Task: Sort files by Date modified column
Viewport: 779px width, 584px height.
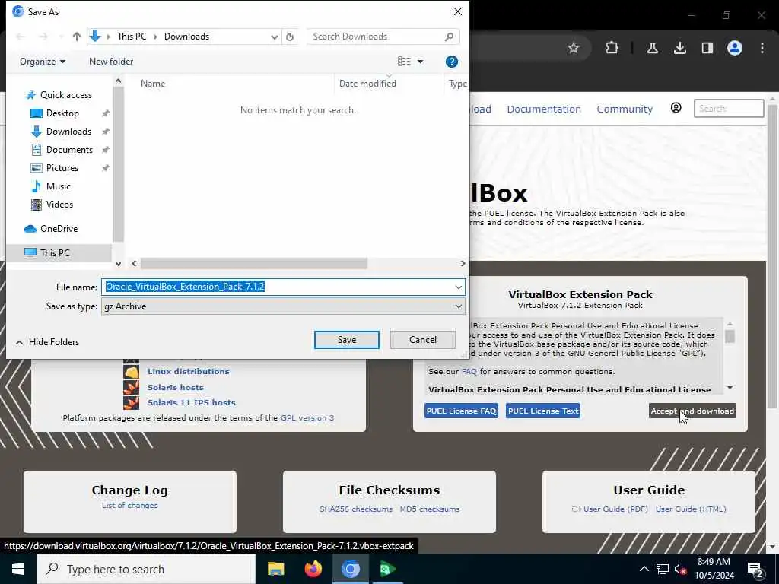Action: 367,84
